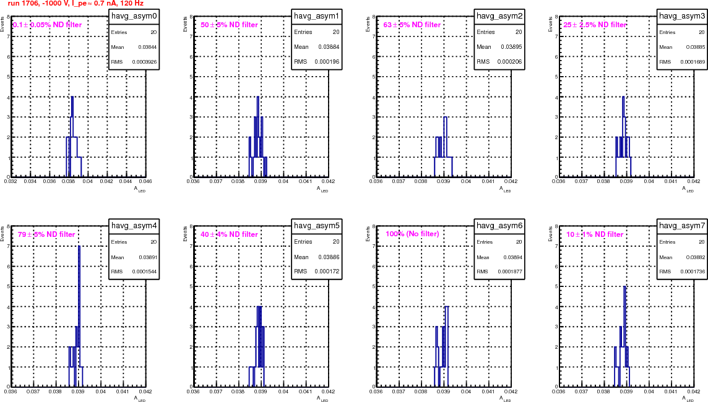
Task: Click the havg_asym3 stats box title
Action: point(682,16)
